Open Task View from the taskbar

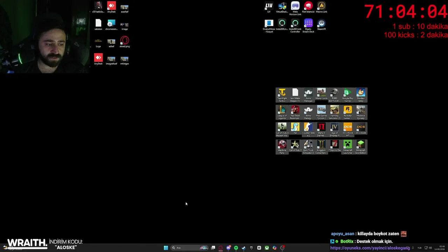pyautogui.click(x=213, y=248)
